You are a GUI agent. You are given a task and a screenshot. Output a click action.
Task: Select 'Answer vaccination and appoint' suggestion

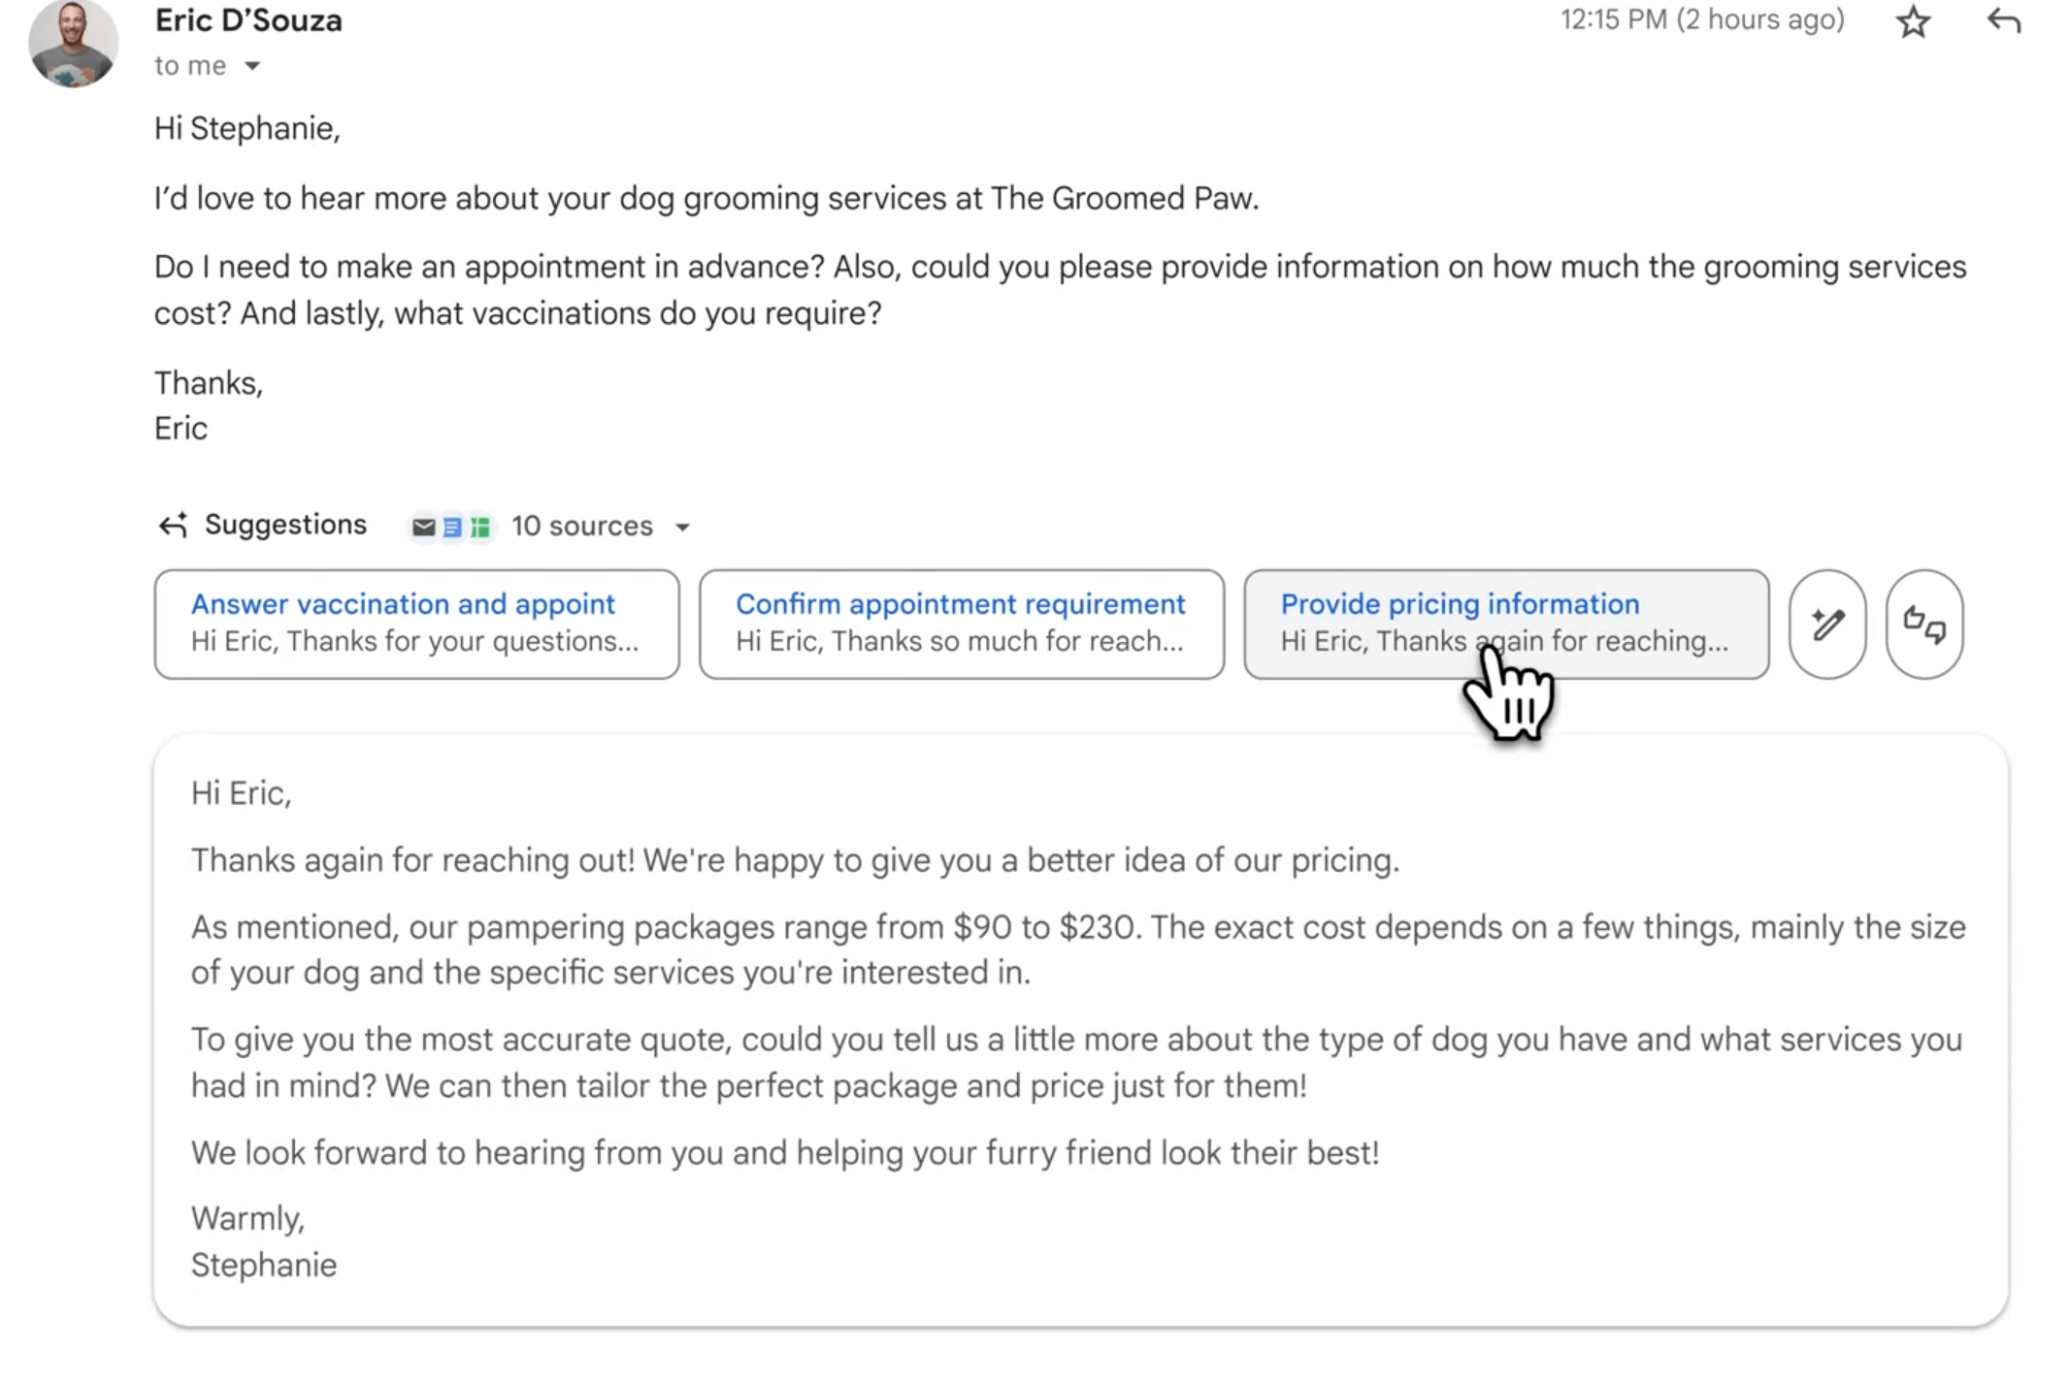tap(416, 624)
